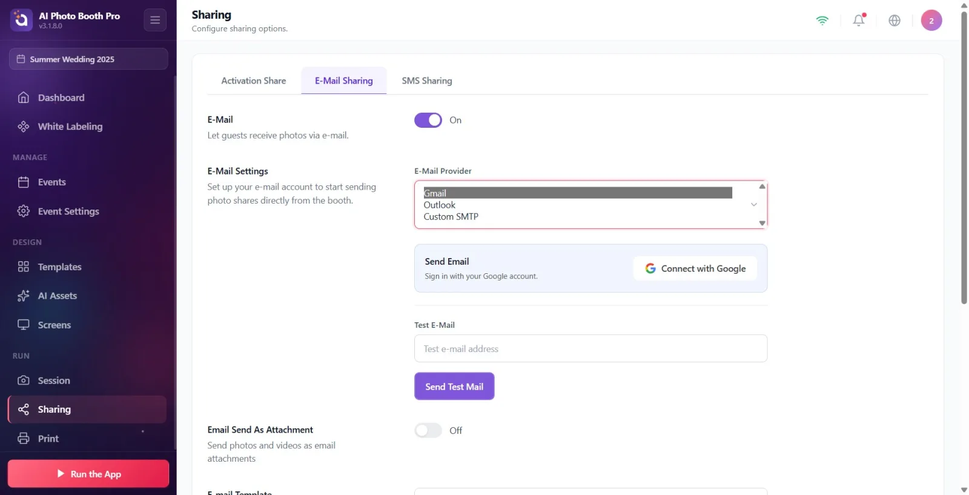This screenshot has height=495, width=969.
Task: Navigate to Templates
Action: click(x=87, y=267)
